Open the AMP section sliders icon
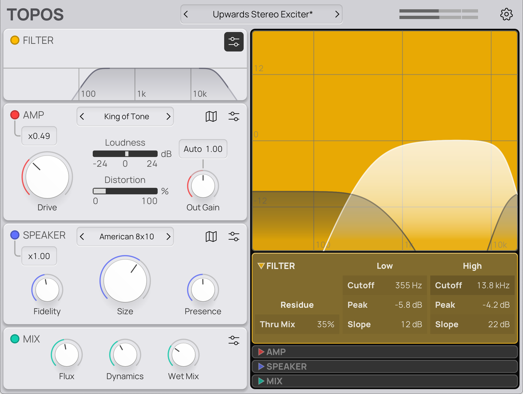Viewport: 523px width, 394px height. (234, 116)
